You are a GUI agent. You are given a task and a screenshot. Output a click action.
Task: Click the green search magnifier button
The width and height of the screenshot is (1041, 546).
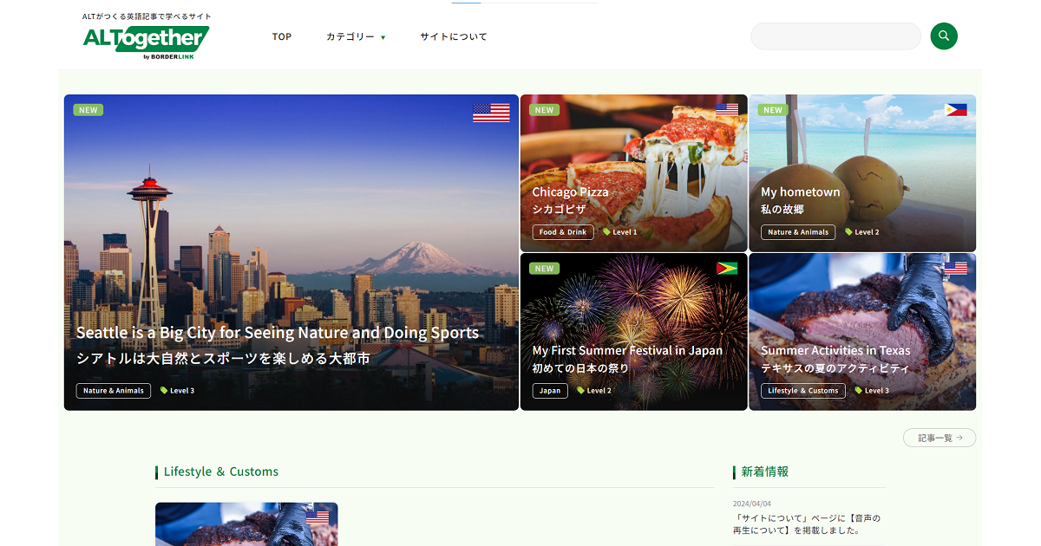944,36
